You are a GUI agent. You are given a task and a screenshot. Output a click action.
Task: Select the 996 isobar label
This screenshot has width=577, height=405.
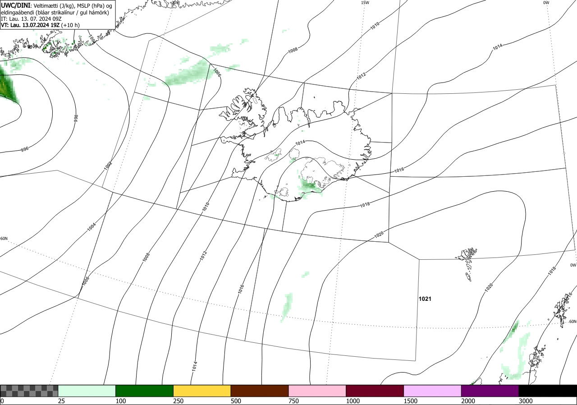[25, 149]
